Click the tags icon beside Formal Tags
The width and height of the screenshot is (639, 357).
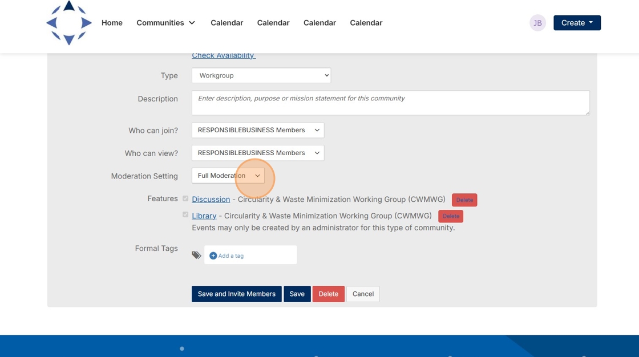[196, 255]
